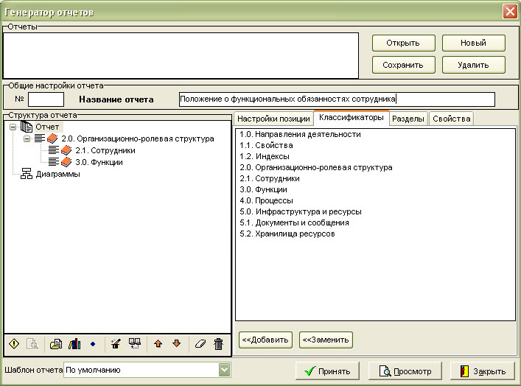Screen dimensions: 521x386
Task: Click the grayed document preview magnifier icon
Action: coord(32,343)
